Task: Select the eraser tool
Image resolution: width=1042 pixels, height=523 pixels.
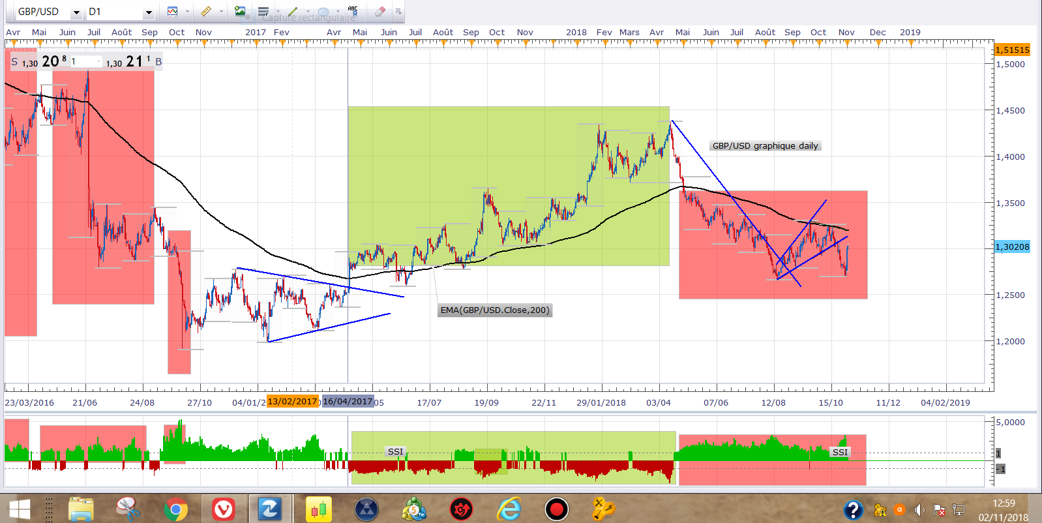Action: tap(380, 11)
